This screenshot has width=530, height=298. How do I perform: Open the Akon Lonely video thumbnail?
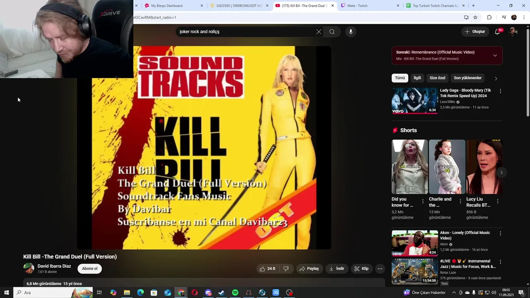414,243
